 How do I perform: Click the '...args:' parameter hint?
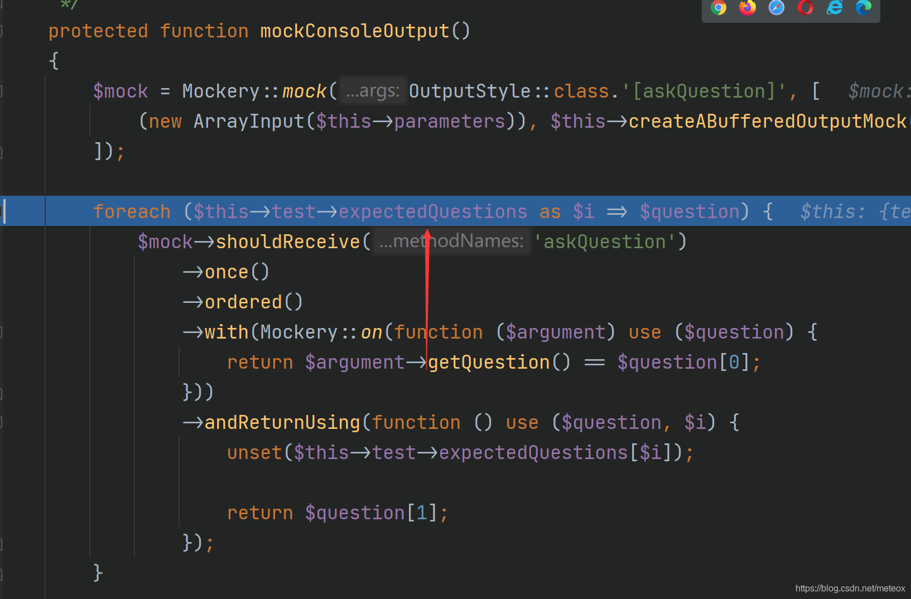[x=373, y=90]
